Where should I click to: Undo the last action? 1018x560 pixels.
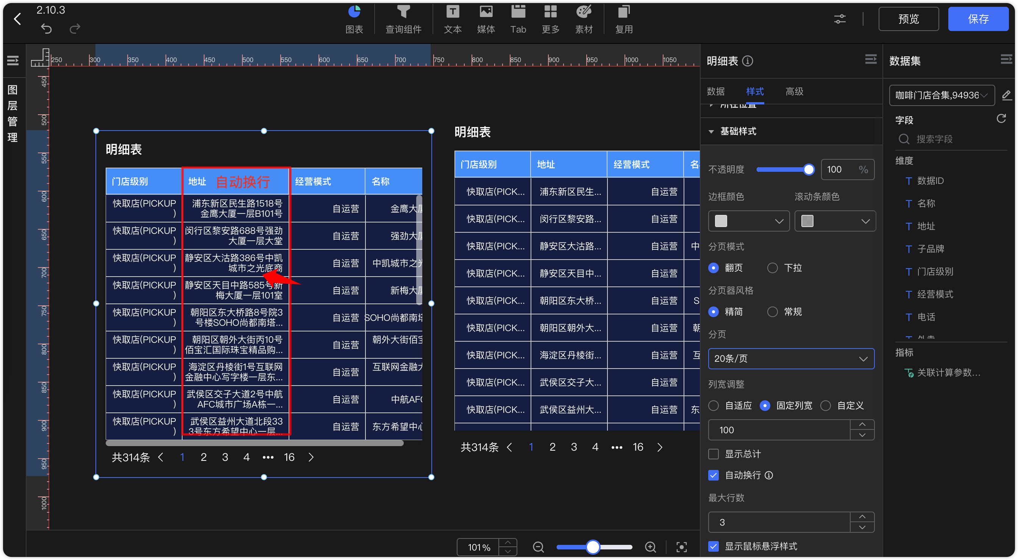click(46, 29)
